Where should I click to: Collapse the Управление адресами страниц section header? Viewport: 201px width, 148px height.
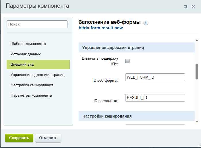137,48
